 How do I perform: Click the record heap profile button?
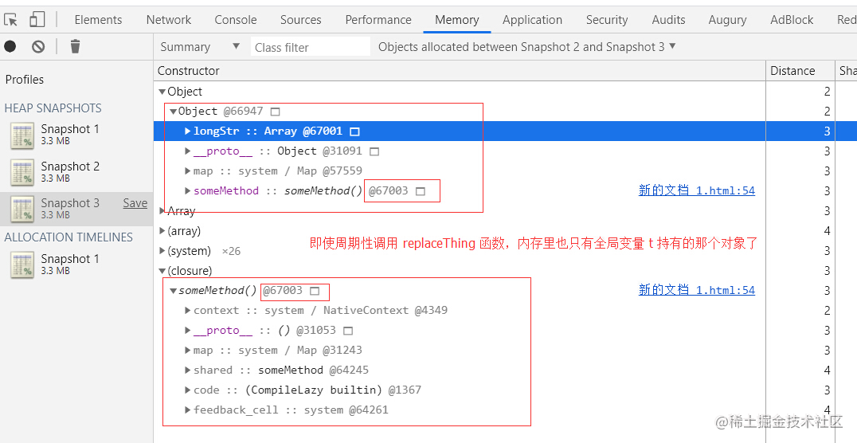tap(10, 47)
